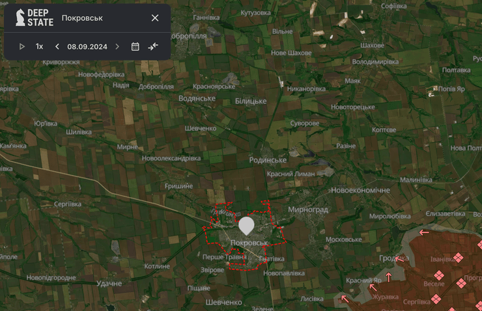The width and height of the screenshot is (482, 311).
Task: Click the DeepState knight logo
Action: [21, 18]
